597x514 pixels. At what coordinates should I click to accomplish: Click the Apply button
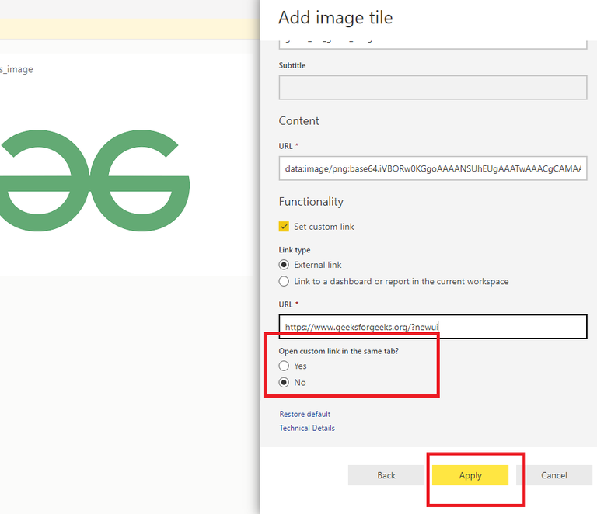coord(470,475)
